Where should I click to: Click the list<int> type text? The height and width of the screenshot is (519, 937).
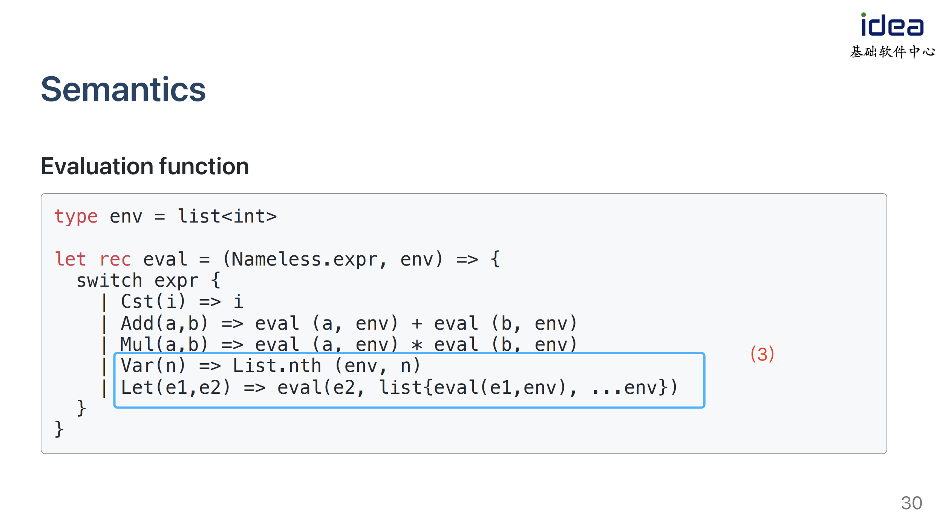[x=227, y=217]
